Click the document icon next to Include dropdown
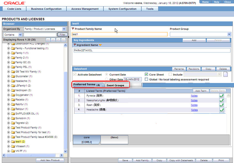Image resolution: width=234 pixels, height=163 pixels. pyautogui.click(x=225, y=74)
